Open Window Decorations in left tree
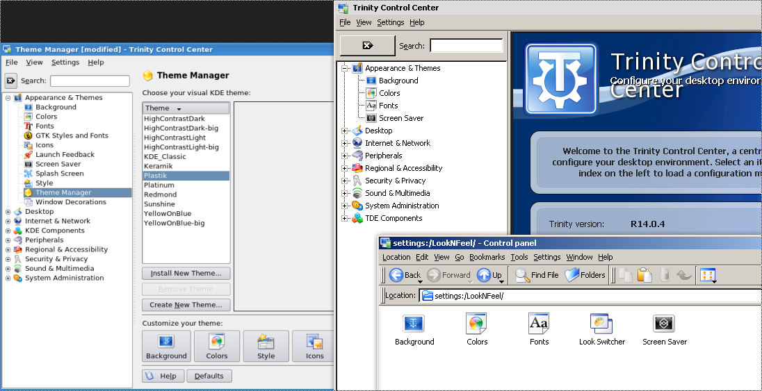This screenshot has height=391, width=762. [70, 202]
